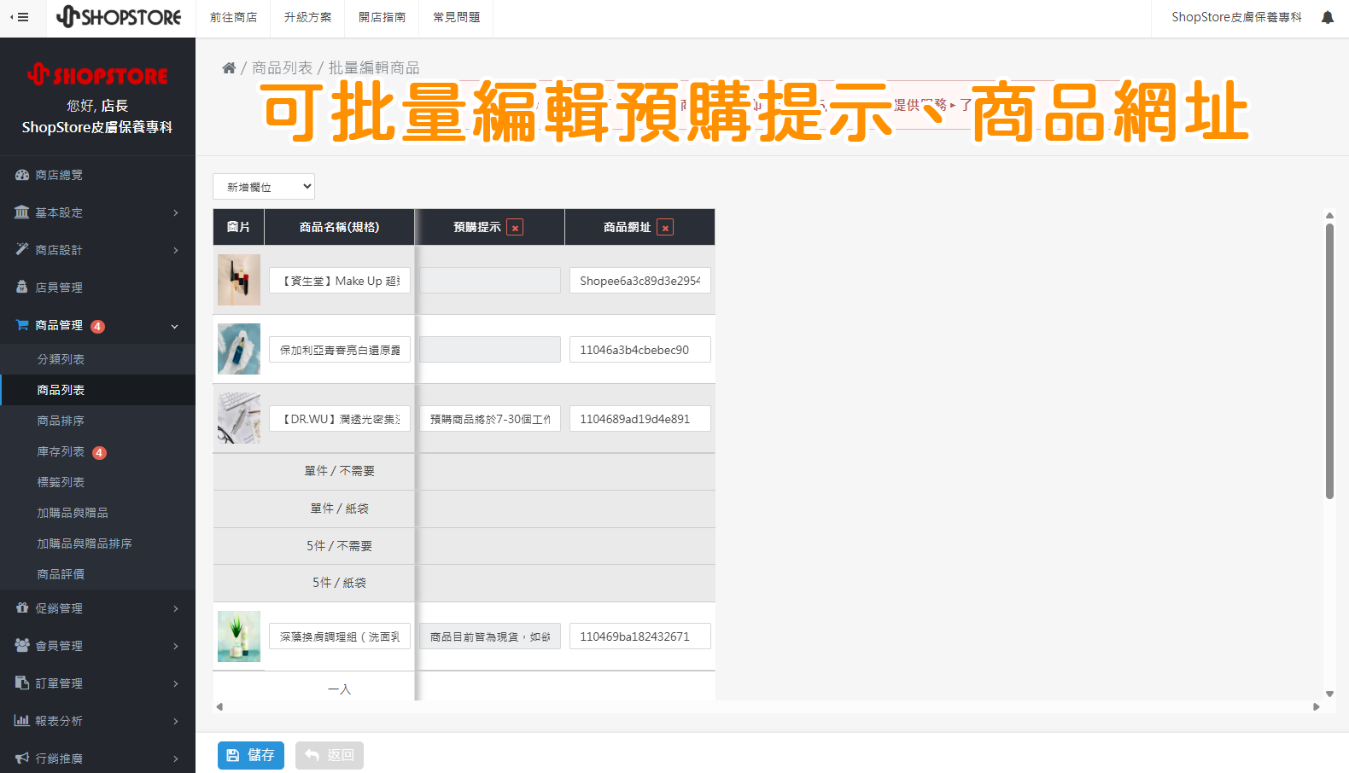The image size is (1349, 773).
Task: Click empty preorder field in 保加利亞 row
Action: point(490,350)
